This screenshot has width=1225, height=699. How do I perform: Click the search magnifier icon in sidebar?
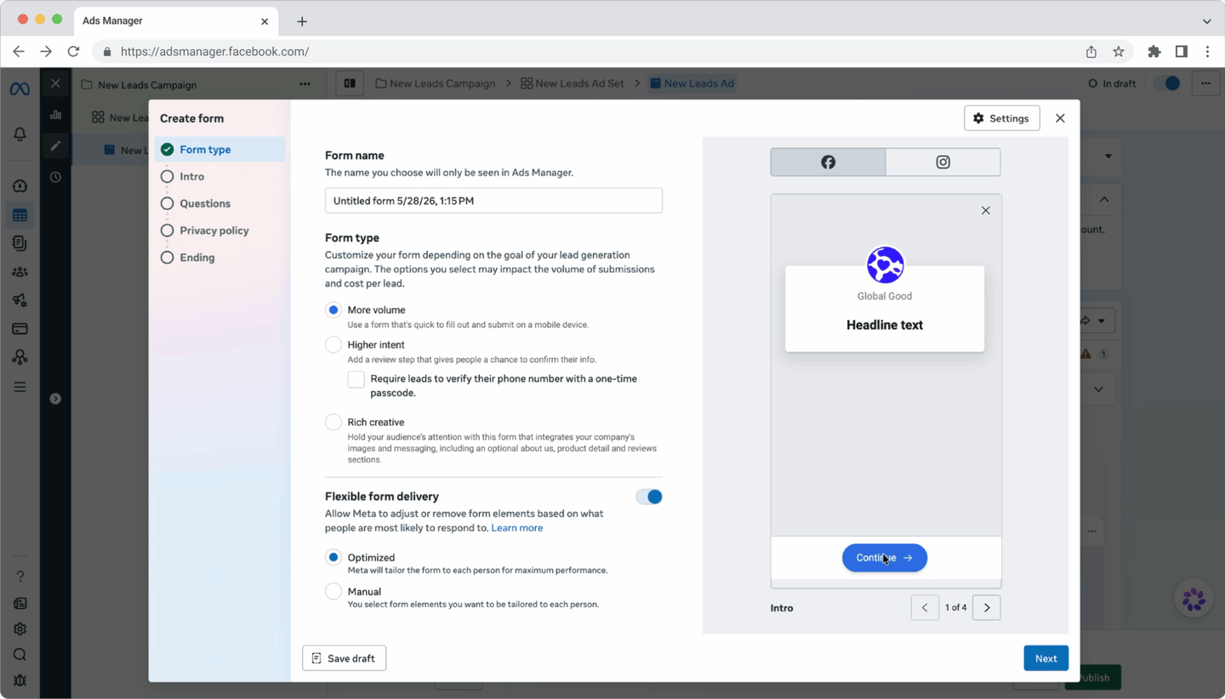pos(20,655)
